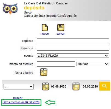Click La Casa Del Plástico - Caracas header
The width and height of the screenshot is (111, 109).
pos(46,3)
